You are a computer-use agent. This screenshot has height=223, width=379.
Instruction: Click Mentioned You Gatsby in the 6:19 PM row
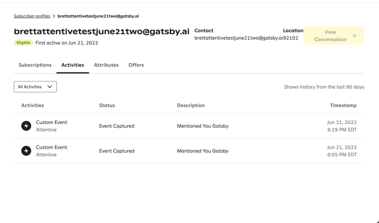pos(203,126)
